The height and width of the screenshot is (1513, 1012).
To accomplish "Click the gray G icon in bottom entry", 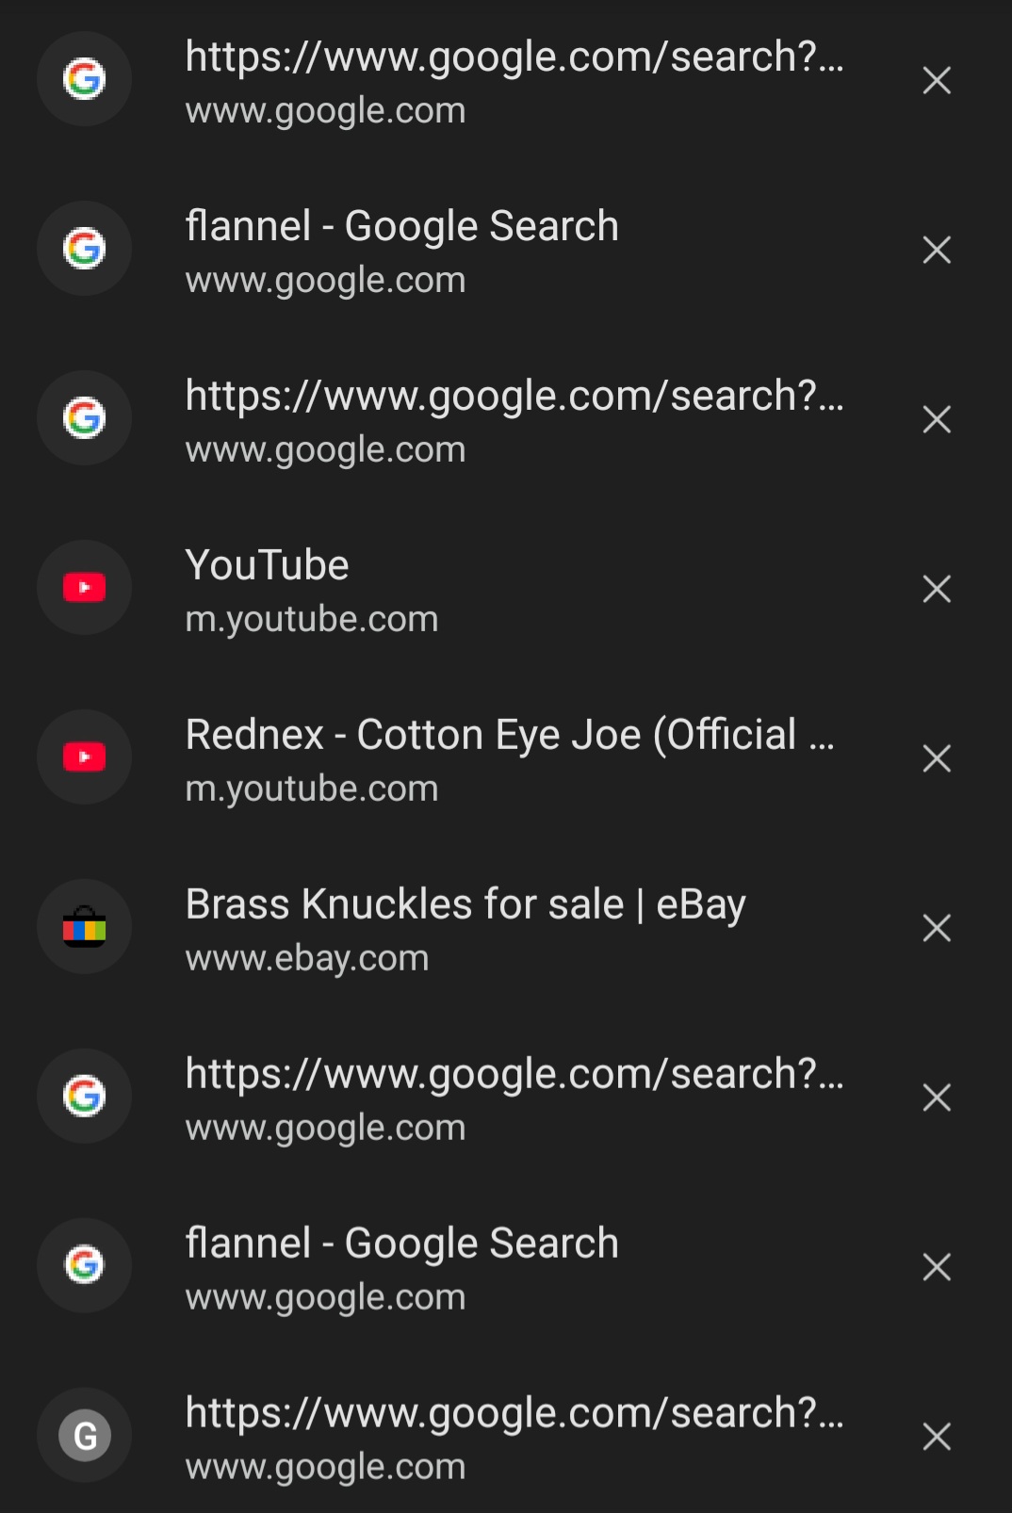I will 84,1436.
